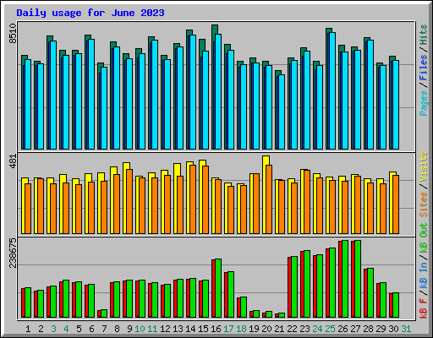Viewport: 433px width, 338px height.
Task: Click the green kB Out bar for day 22
Action: click(x=294, y=286)
